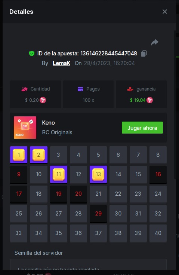
Task: Click the share arrow icon
Action: tap(155, 42)
